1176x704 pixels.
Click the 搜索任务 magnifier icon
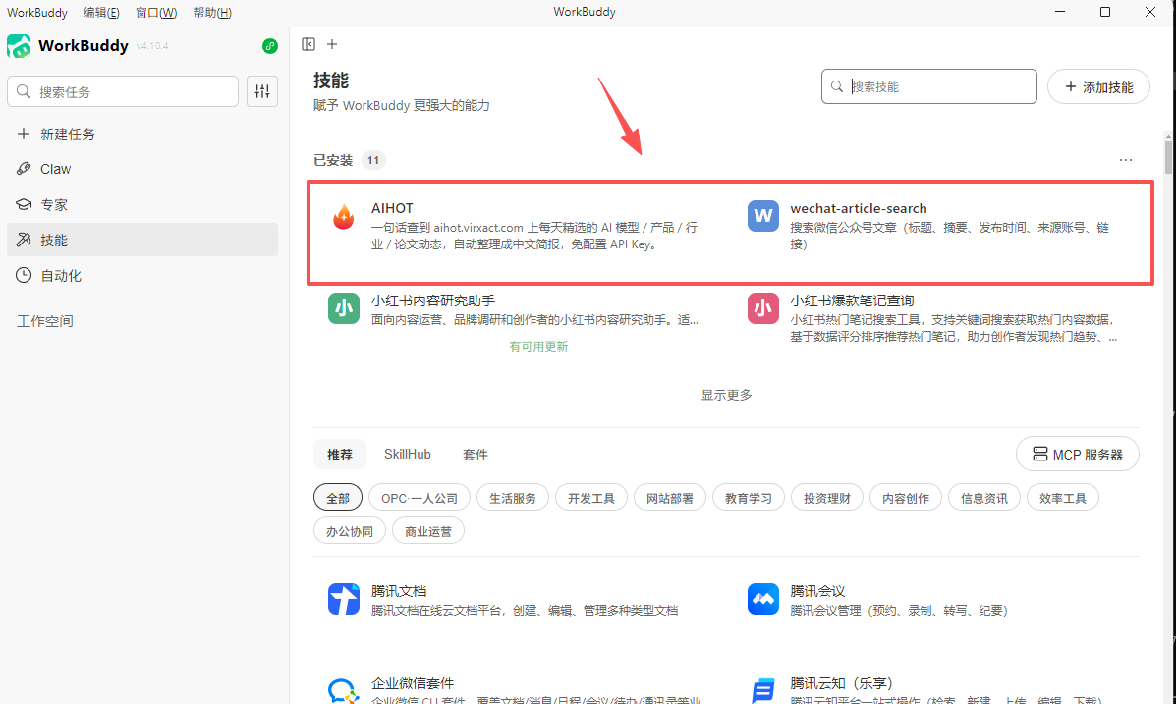[24, 91]
